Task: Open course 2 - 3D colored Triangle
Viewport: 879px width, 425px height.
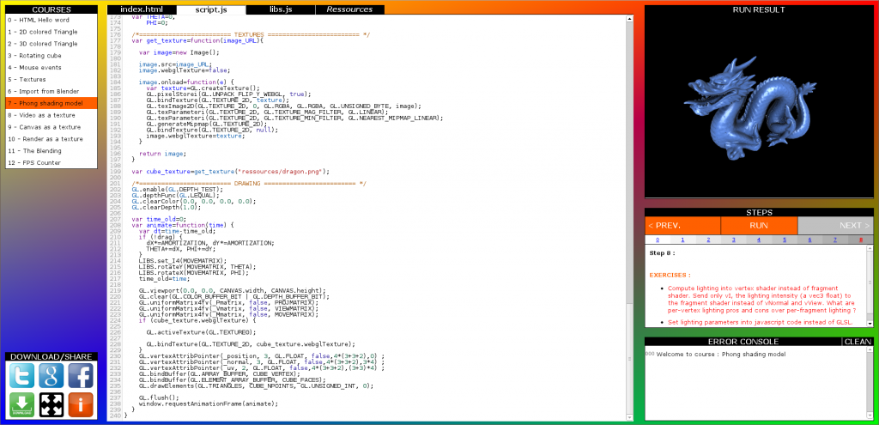Action: click(52, 44)
